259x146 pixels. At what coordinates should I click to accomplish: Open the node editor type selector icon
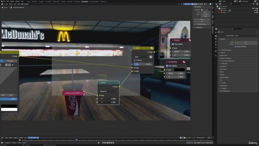point(2,4)
